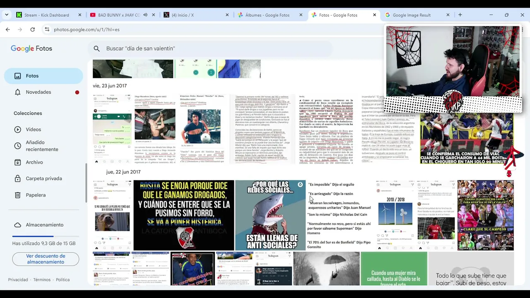
Task: Go back to the previous page
Action: (x=8, y=29)
